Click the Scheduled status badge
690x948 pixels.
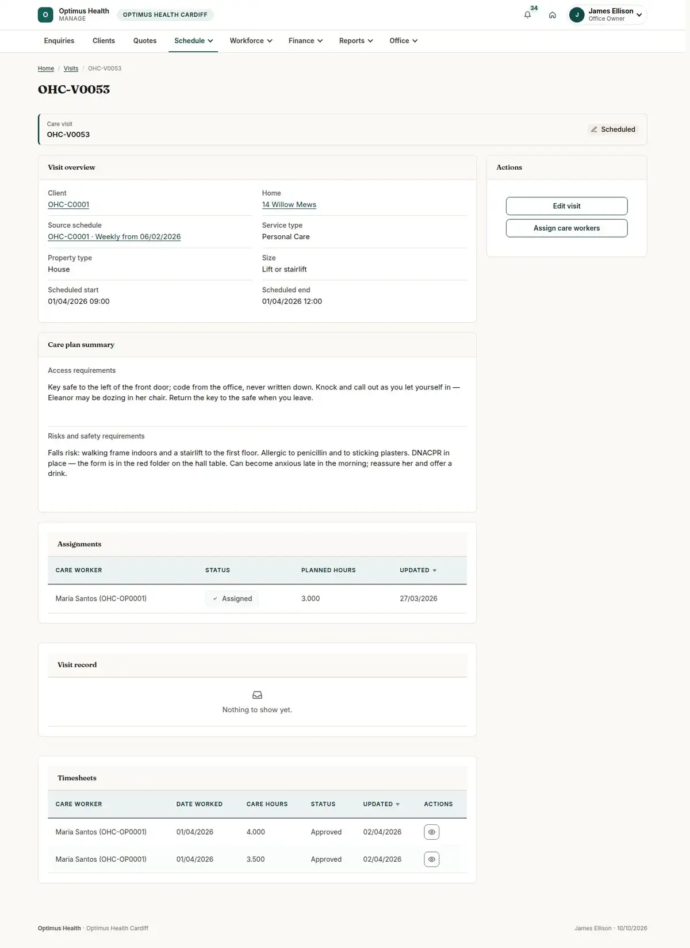point(613,129)
